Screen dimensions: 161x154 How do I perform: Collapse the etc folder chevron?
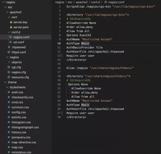(x=5, y=7)
